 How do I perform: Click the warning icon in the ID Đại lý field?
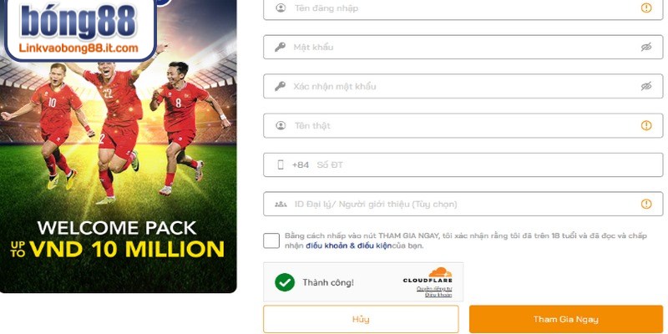(646, 204)
